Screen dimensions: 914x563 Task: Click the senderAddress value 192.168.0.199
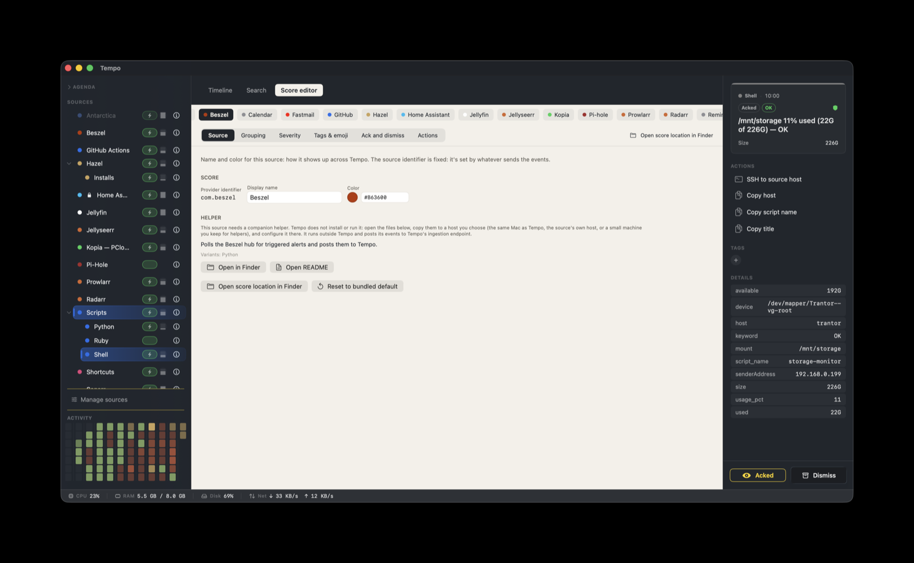pos(818,374)
